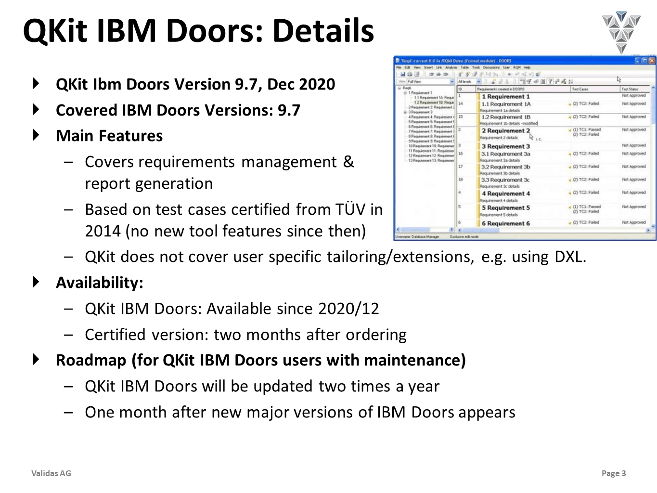The width and height of the screenshot is (657, 493).
Task: Open the Edit menu in DOORS
Action: 407,67
